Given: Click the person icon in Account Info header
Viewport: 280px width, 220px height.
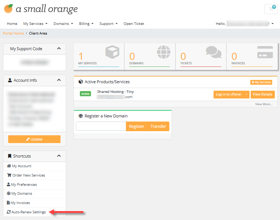Looking at the screenshot, I should click(10, 80).
